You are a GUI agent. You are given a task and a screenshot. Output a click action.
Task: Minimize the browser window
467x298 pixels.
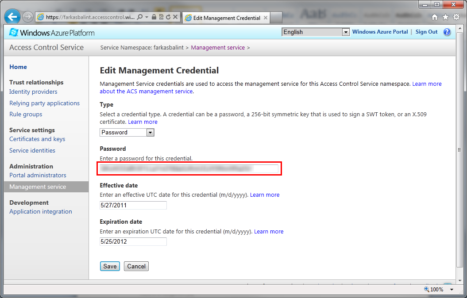[x=425, y=5]
